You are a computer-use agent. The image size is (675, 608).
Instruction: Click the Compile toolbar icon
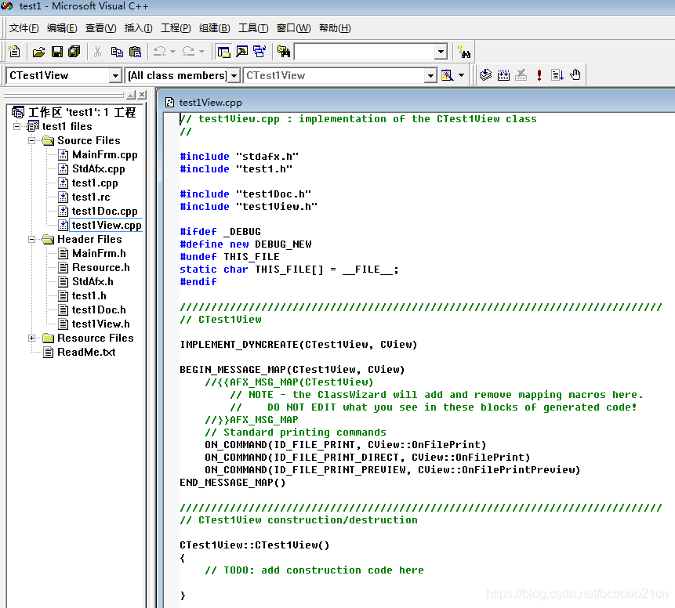pyautogui.click(x=485, y=75)
